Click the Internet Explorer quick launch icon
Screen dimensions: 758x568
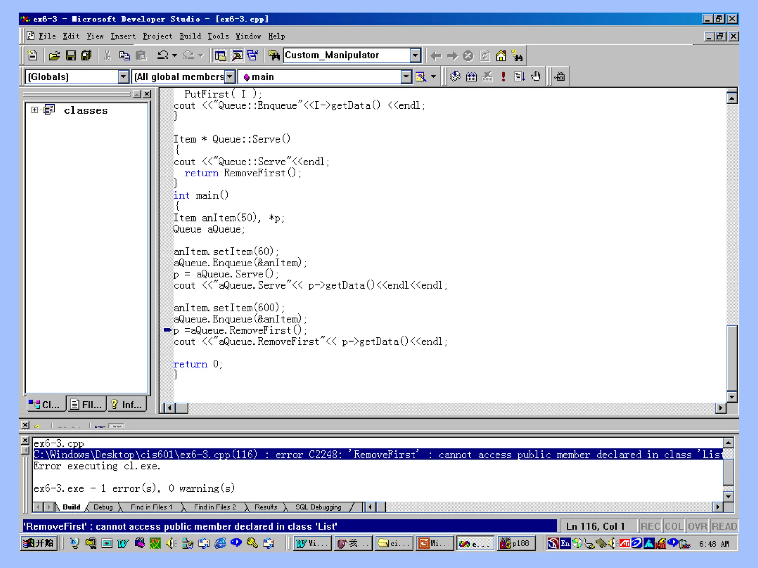click(x=221, y=543)
